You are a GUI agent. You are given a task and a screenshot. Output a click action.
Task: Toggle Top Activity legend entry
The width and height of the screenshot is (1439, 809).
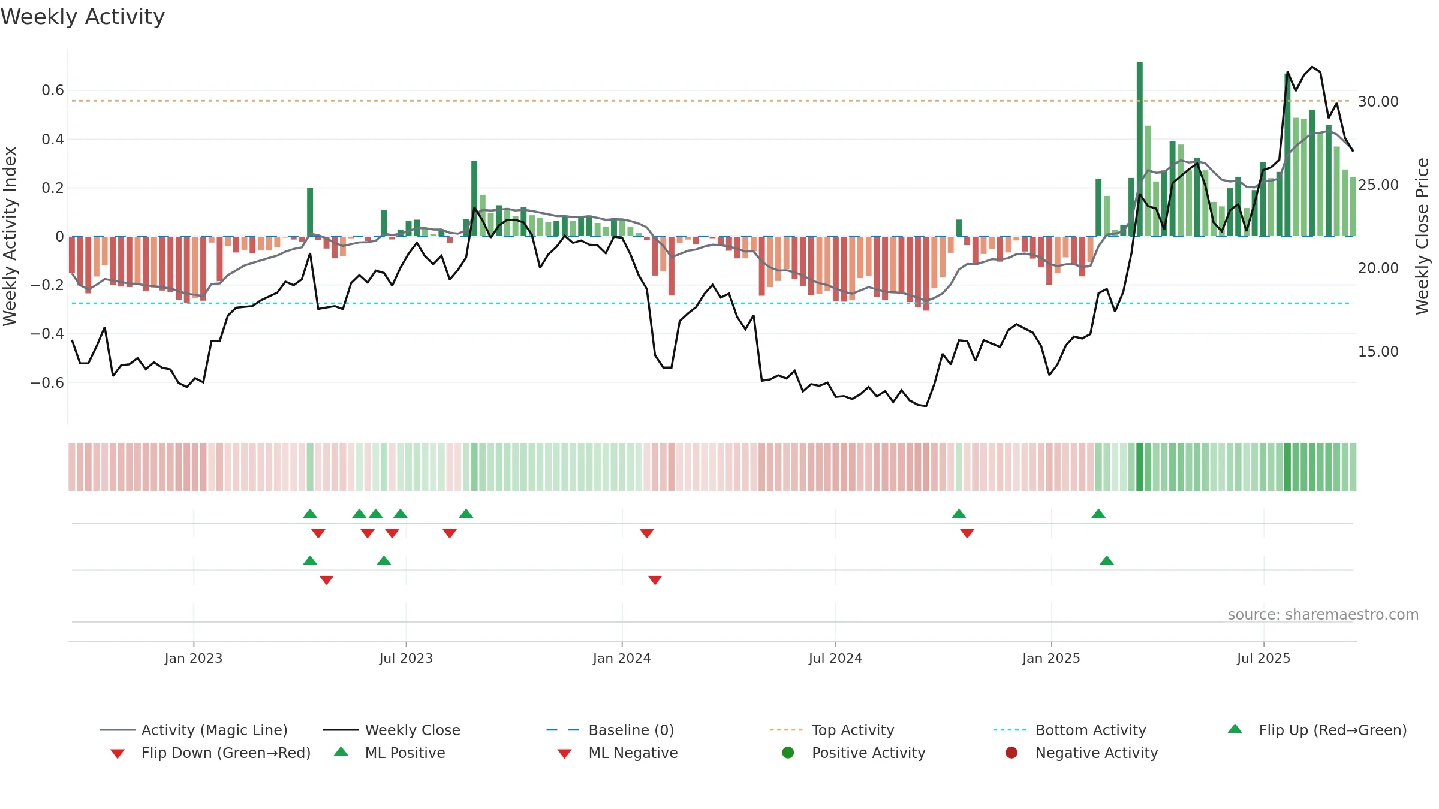pos(832,730)
